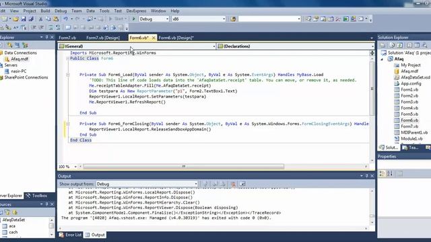Viewport: 431px width, 242px height.
Task: Collapse the Public Class Form6 outline
Action: (68, 58)
